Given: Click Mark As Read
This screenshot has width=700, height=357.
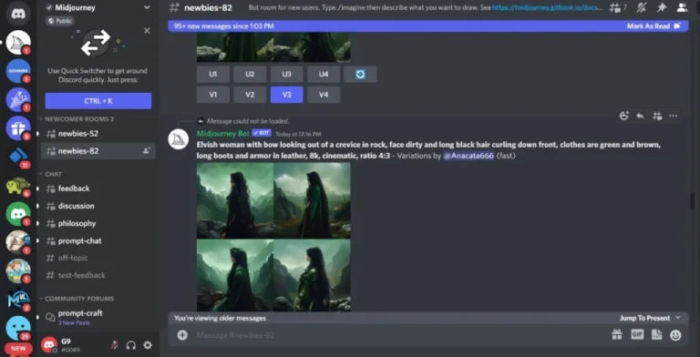Looking at the screenshot, I should point(654,25).
